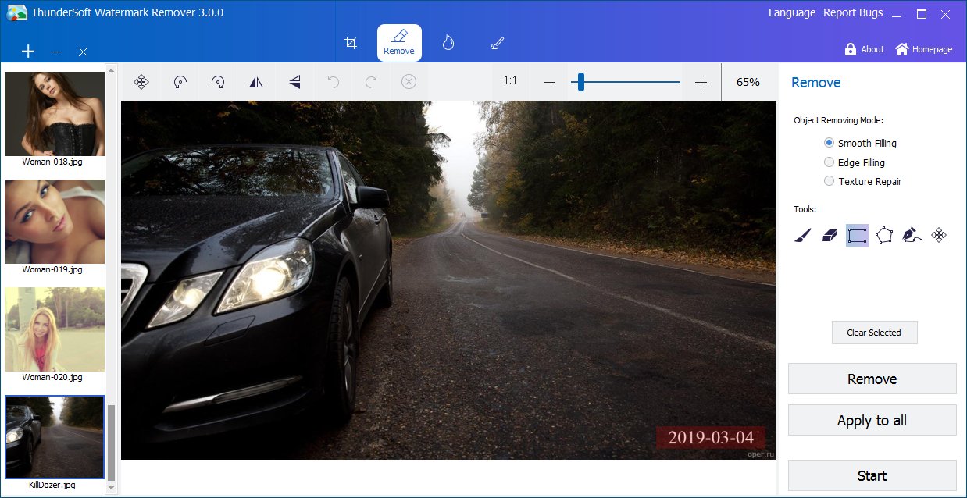Open the Language menu
Viewport: 967px width, 498px height.
point(791,12)
